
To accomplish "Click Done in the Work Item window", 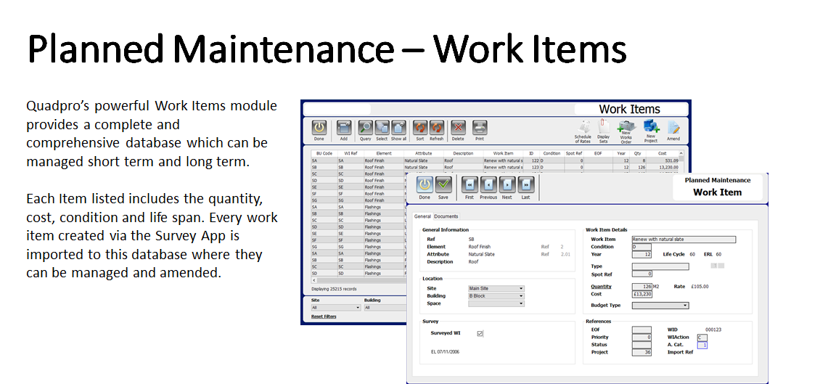I will coord(424,184).
